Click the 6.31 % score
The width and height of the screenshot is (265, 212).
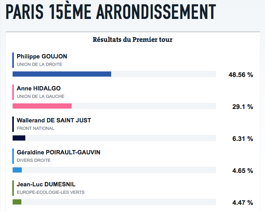coord(242,139)
